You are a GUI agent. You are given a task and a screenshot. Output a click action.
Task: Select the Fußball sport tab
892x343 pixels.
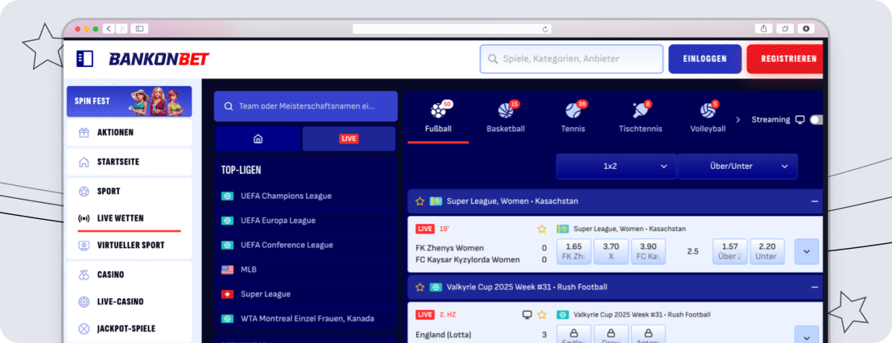(438, 118)
